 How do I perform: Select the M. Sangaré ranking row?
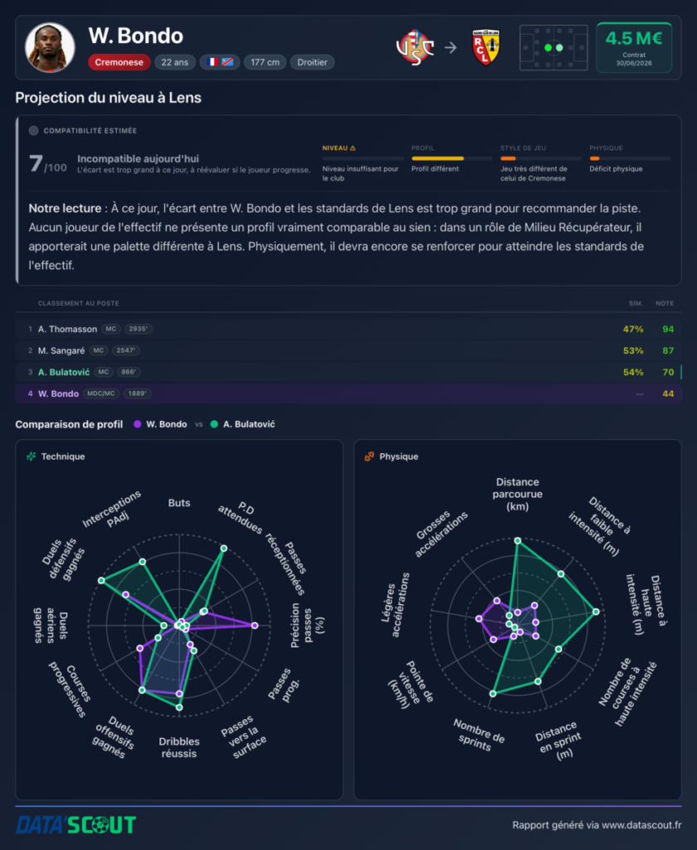348,351
